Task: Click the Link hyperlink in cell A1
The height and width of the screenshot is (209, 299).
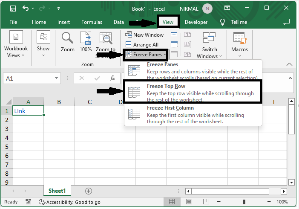Action: (20, 111)
